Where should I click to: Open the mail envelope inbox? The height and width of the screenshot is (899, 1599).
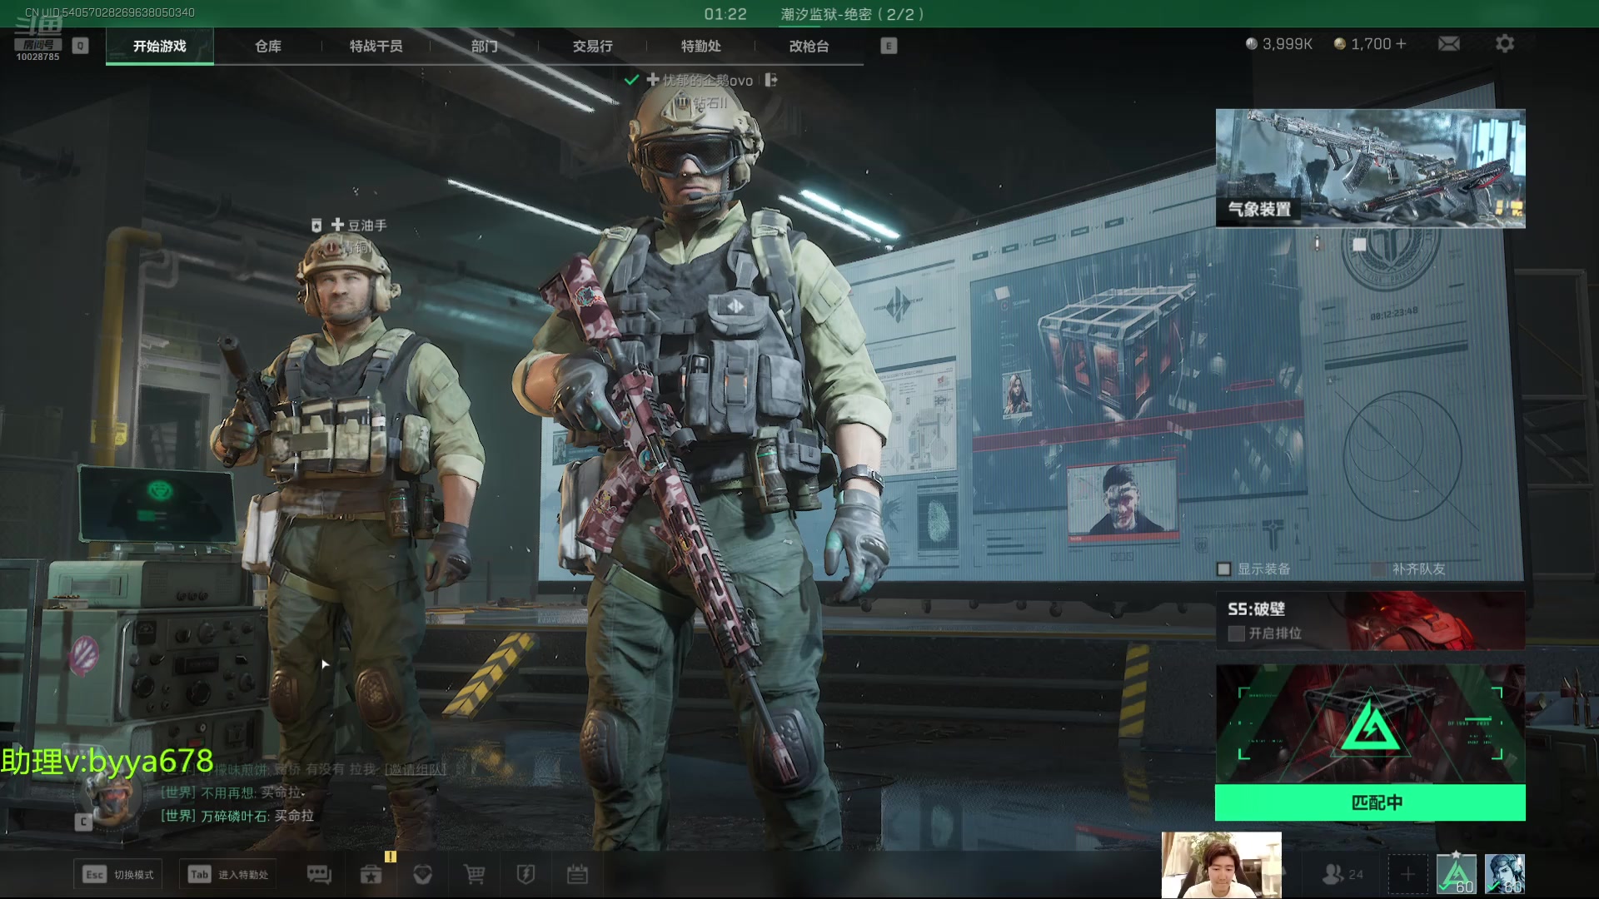coord(1449,43)
